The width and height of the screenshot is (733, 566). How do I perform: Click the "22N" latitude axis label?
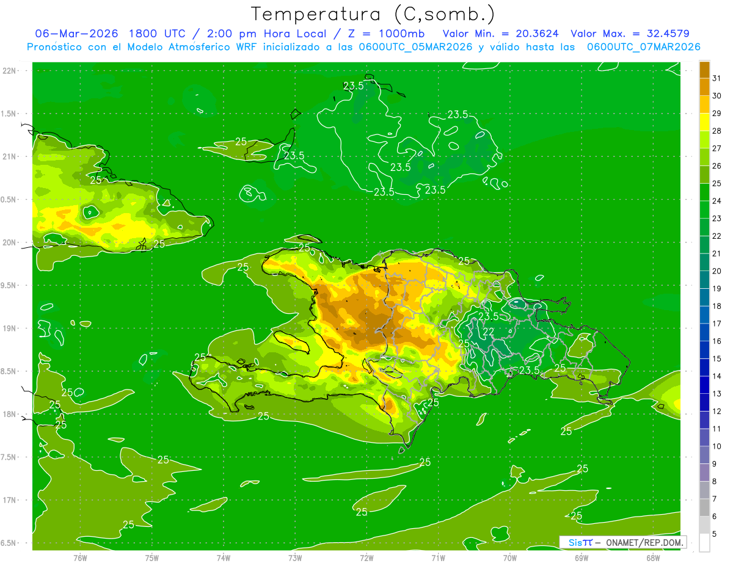[9, 71]
